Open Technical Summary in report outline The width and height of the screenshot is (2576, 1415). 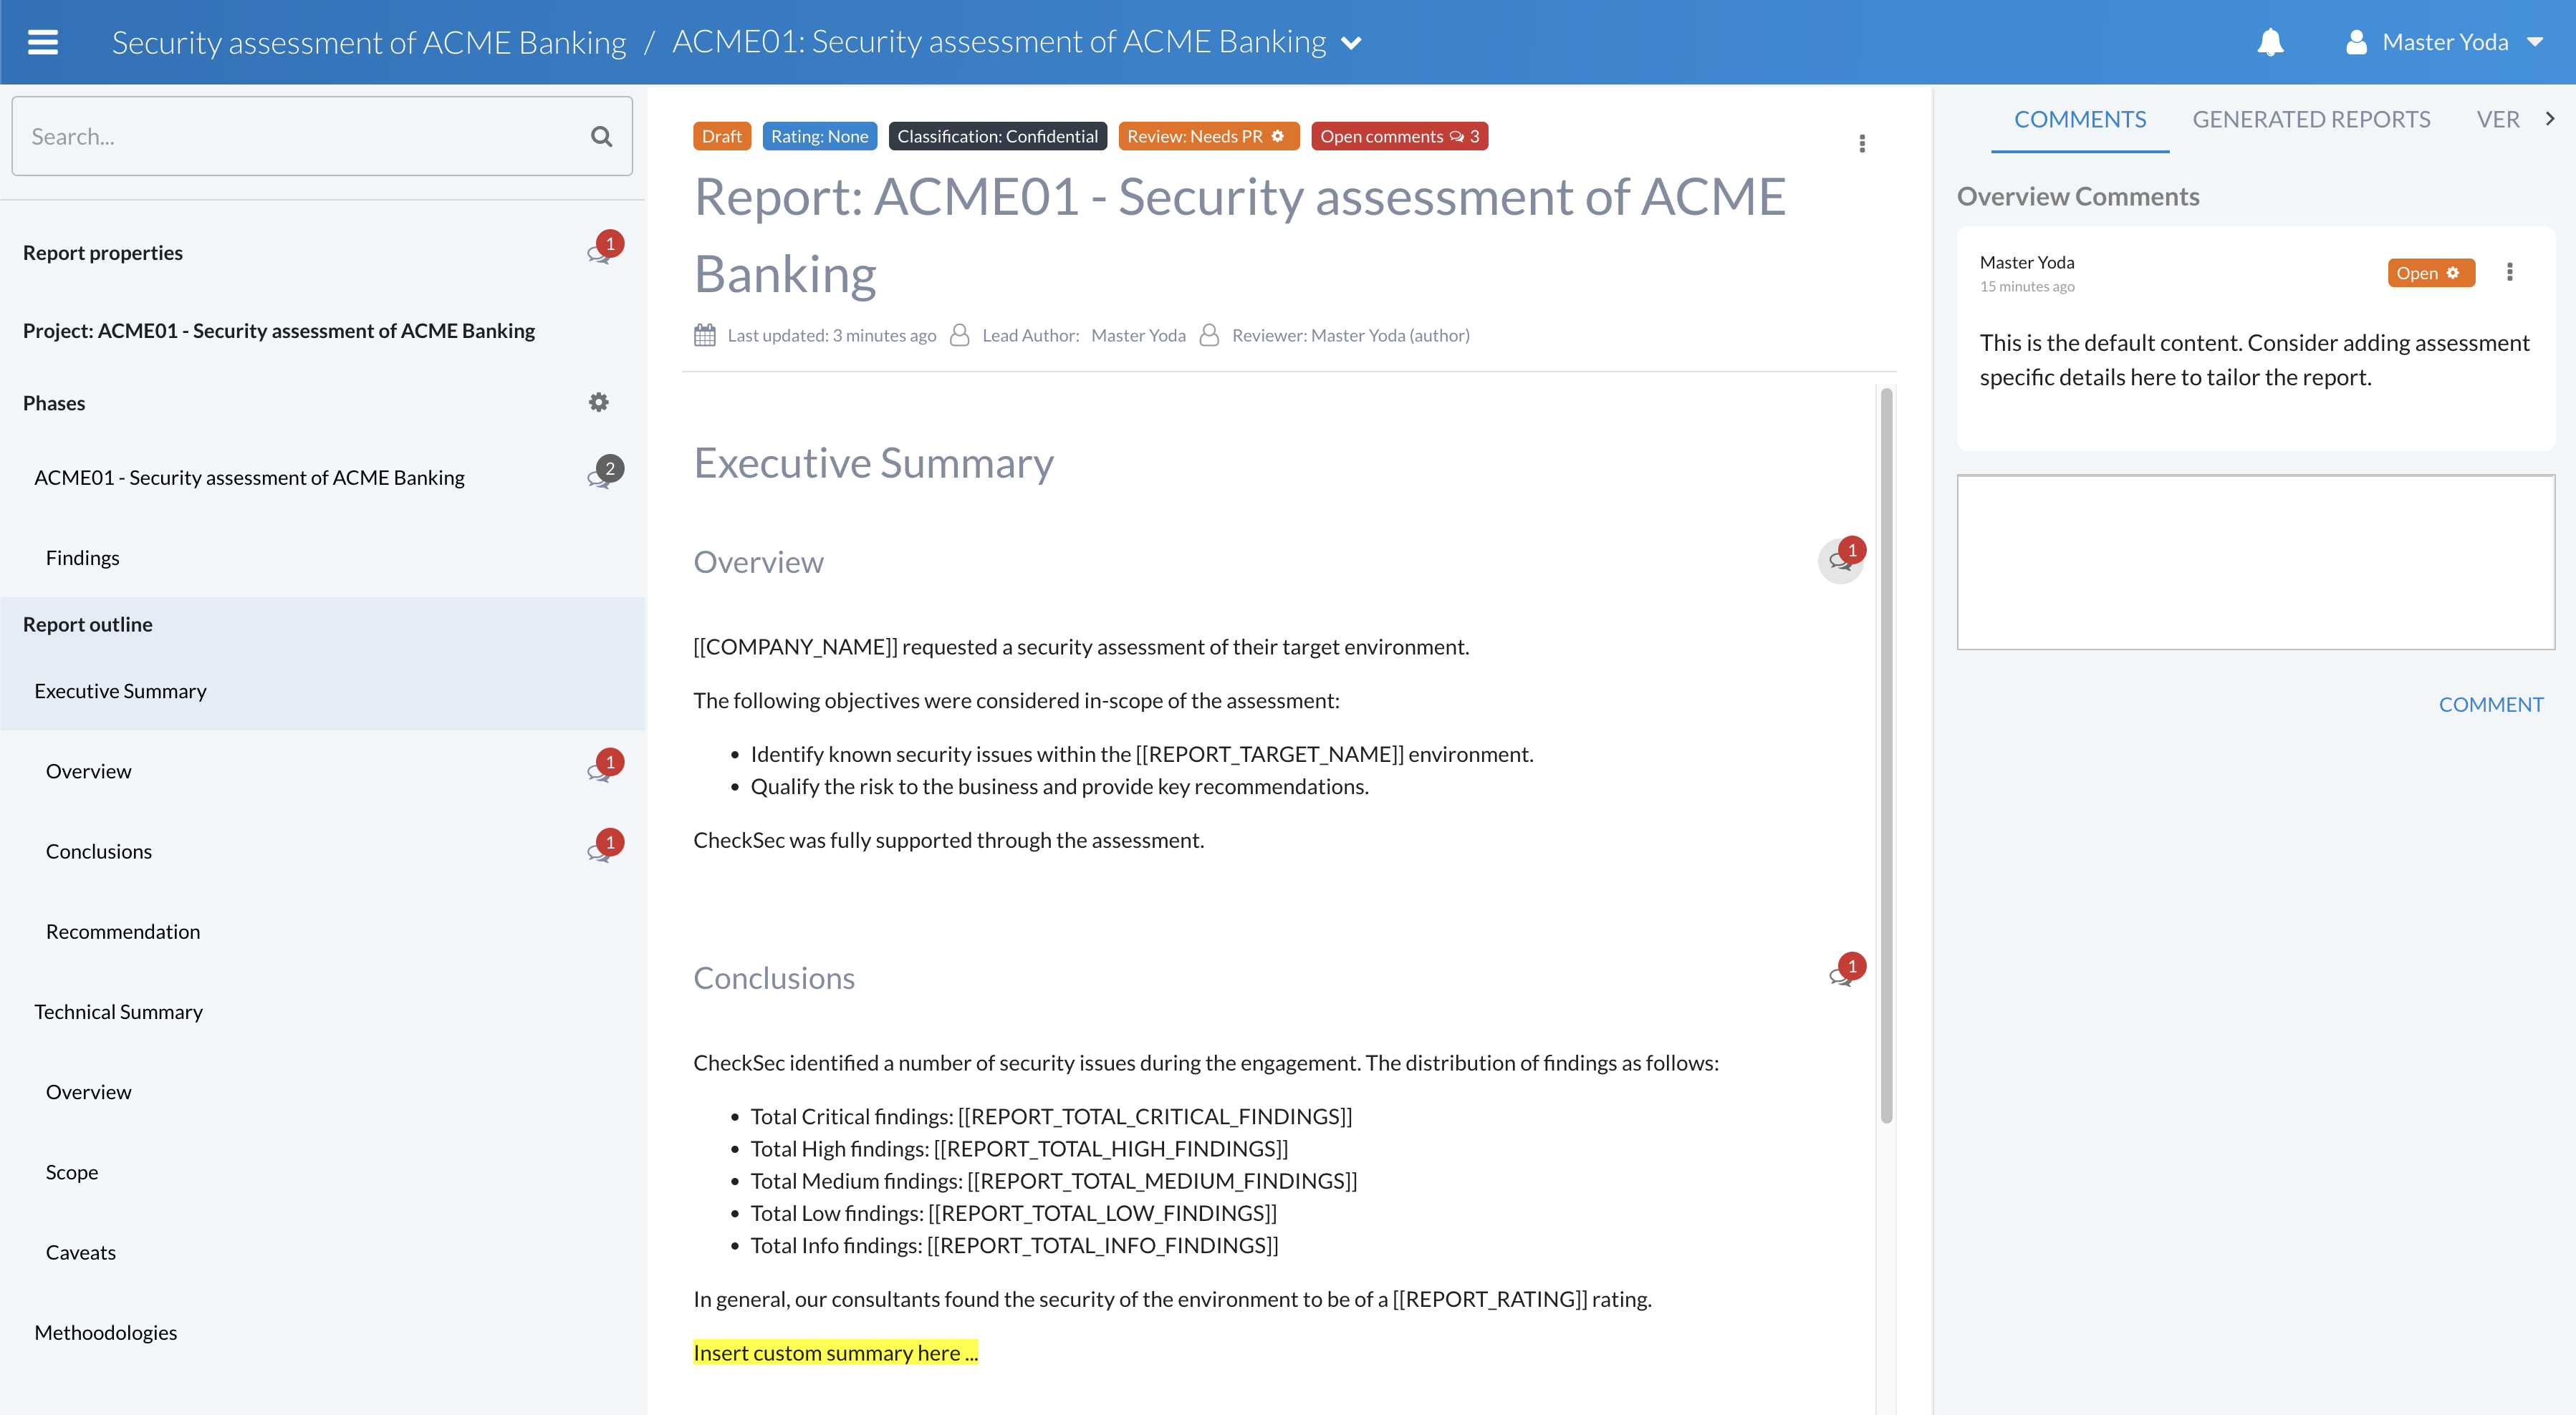click(x=118, y=1013)
